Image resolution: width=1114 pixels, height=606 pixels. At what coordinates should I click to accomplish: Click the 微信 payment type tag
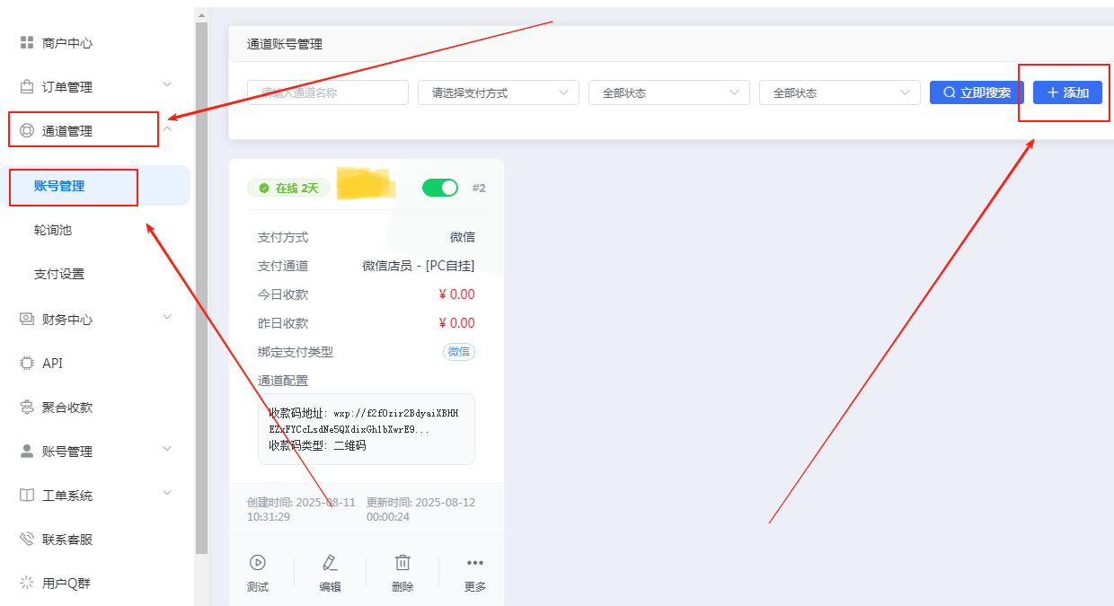click(459, 352)
